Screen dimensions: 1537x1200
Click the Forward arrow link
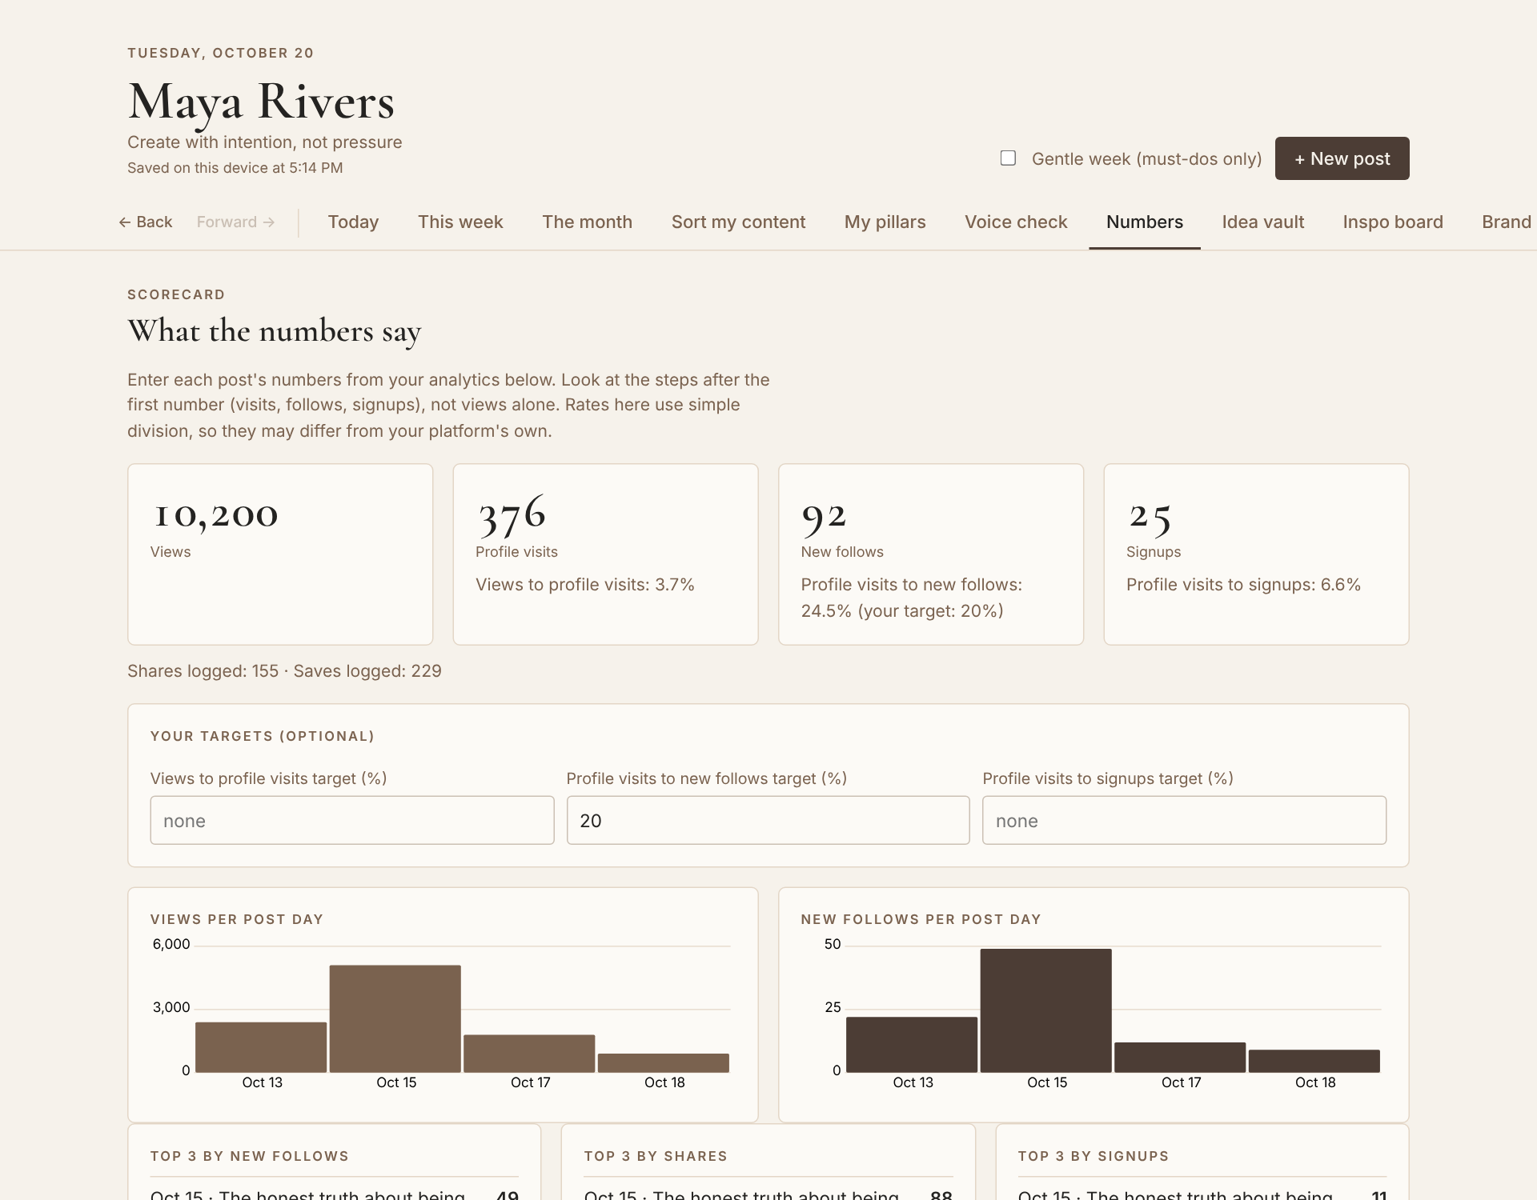236,222
